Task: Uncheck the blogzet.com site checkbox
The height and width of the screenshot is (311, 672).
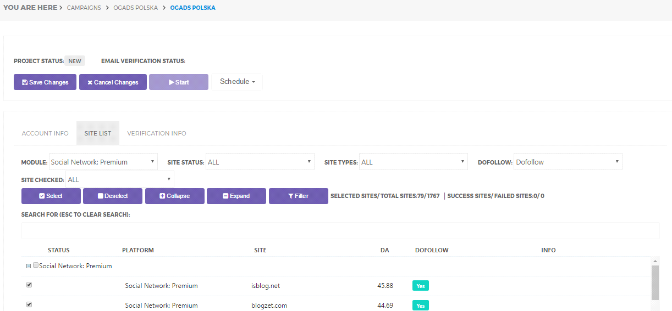Action: [29, 304]
